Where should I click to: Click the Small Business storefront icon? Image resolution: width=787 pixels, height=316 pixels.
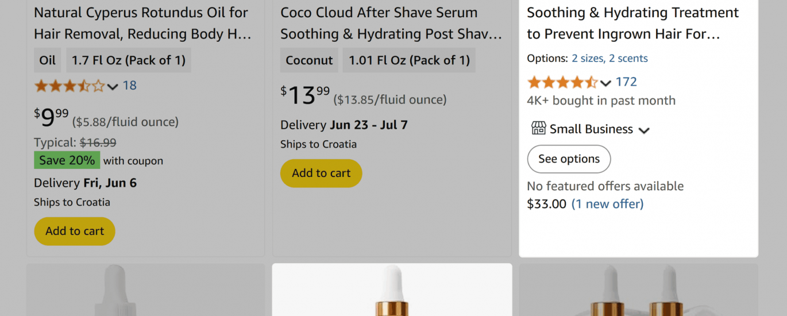(538, 129)
